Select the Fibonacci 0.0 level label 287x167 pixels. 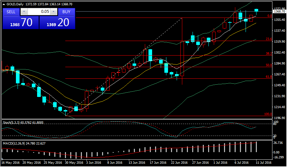click(x=269, y=16)
